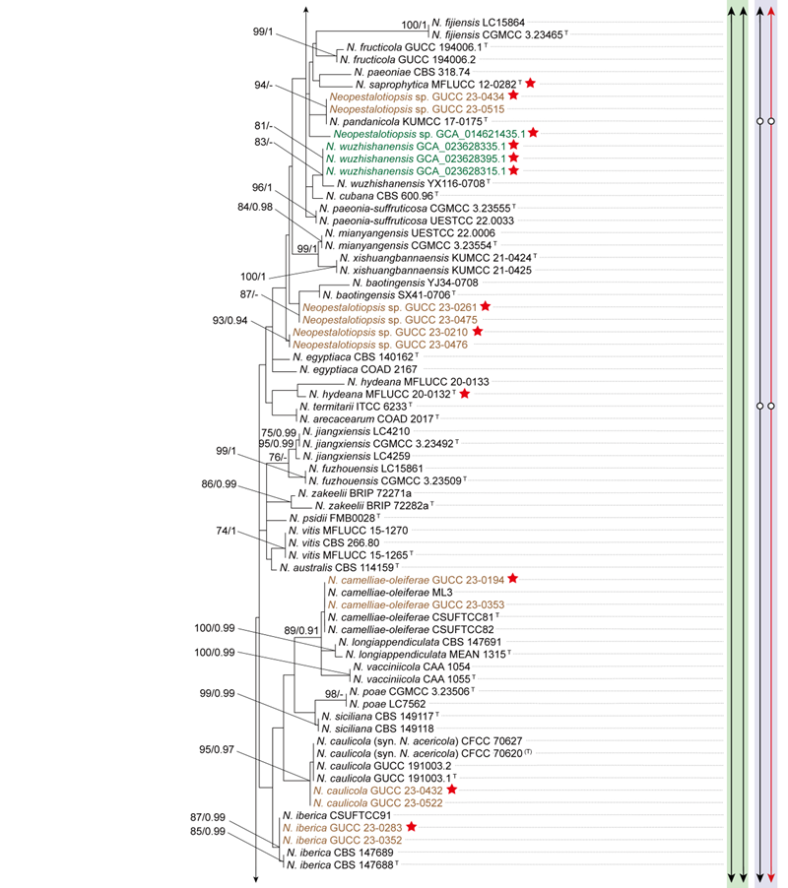Click the red star next to Neopestalotiopsis sp. GUCC 23-0261
This screenshot has width=788, height=888.
[487, 307]
